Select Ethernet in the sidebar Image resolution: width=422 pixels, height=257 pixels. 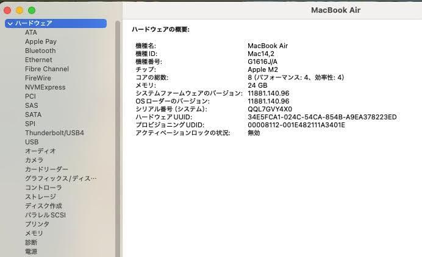[x=38, y=60]
